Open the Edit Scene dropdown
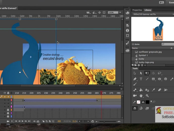Viewport: 174px width, 131px height. tap(88, 12)
